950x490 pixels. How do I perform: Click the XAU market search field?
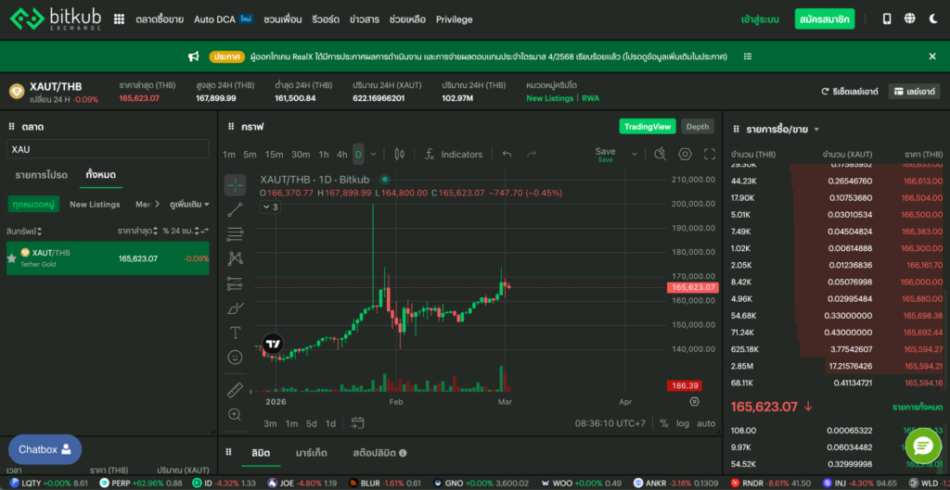(x=107, y=148)
